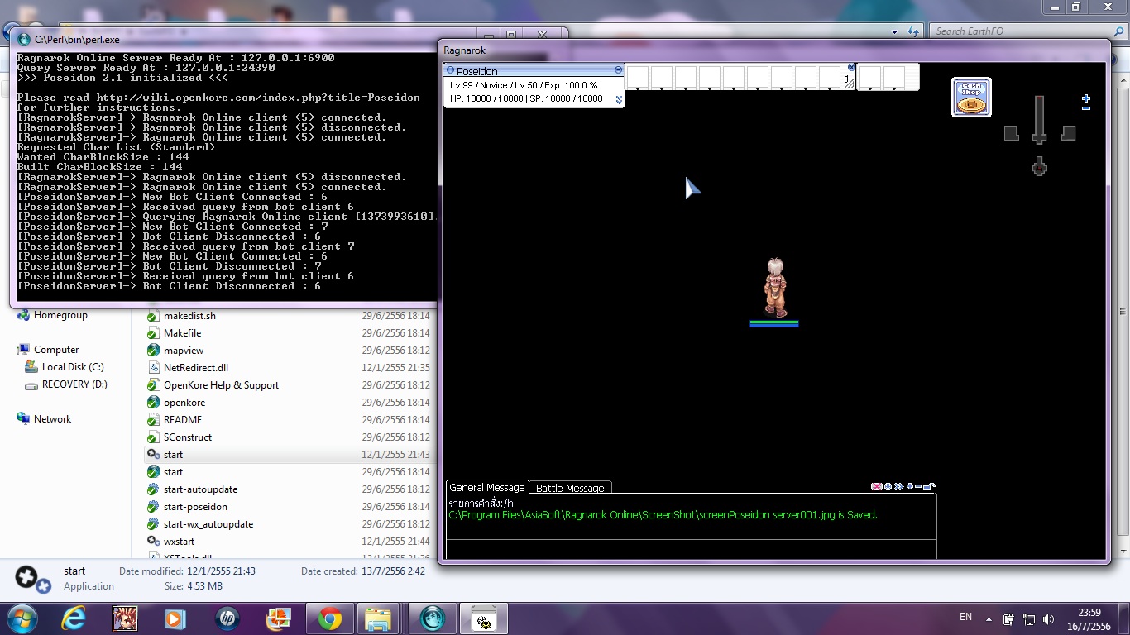Open the Cash Shop icon
The image size is (1130, 635).
pyautogui.click(x=971, y=97)
